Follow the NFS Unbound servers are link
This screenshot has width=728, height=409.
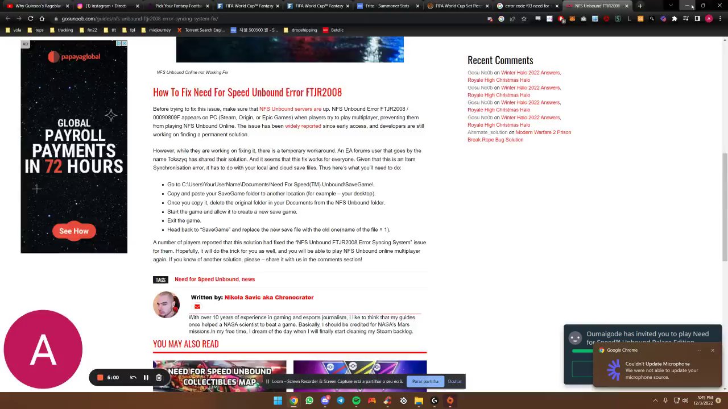tap(290, 109)
